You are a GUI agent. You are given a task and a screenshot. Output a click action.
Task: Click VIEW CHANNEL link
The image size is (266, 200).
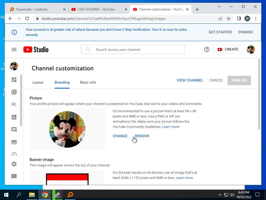coord(190,80)
